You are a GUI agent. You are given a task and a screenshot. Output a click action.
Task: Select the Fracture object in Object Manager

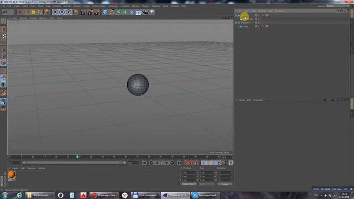tap(244, 23)
